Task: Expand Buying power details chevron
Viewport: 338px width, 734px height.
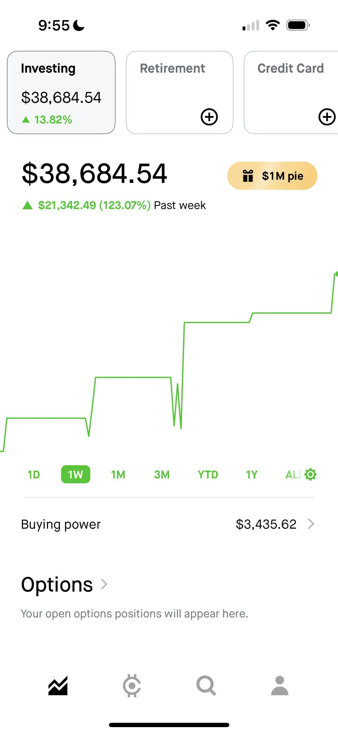Action: (311, 524)
